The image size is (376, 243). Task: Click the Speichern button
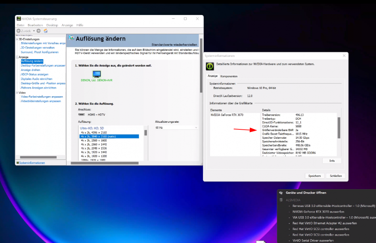coord(314,176)
